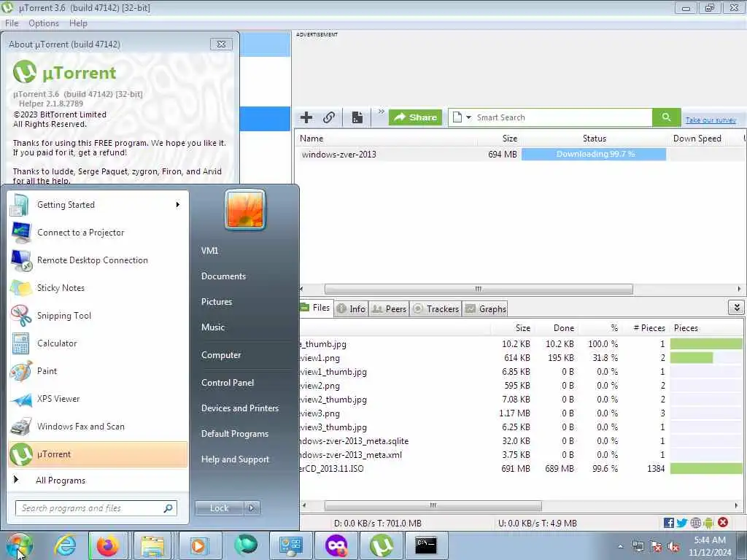
Task: Sort torrents by Status column header
Action: click(x=594, y=139)
